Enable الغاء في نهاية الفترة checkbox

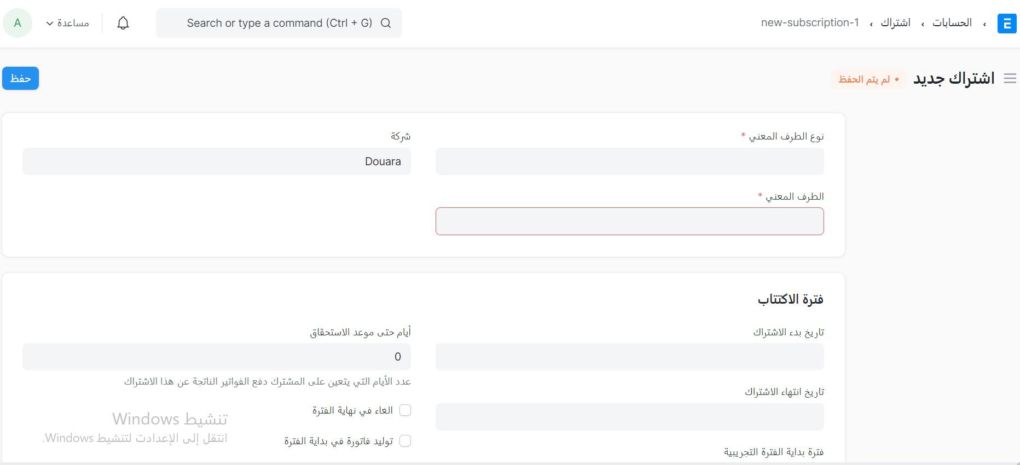coord(405,410)
